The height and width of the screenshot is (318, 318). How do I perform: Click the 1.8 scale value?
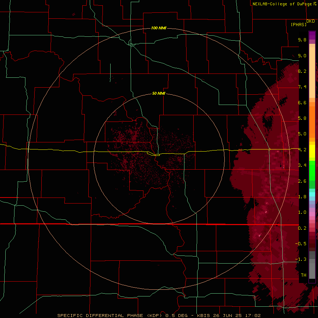click(302, 197)
